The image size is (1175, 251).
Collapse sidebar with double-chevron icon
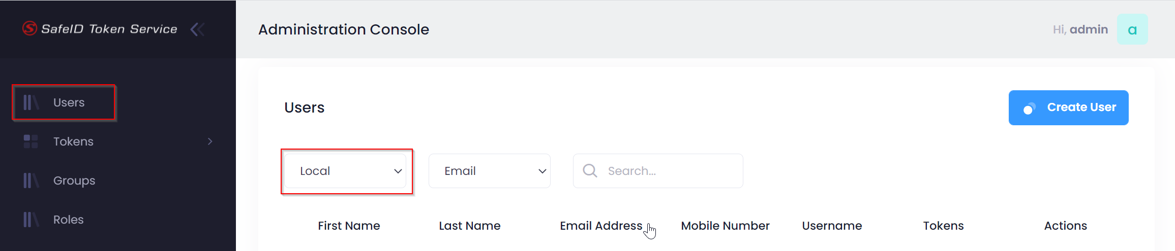(x=197, y=29)
